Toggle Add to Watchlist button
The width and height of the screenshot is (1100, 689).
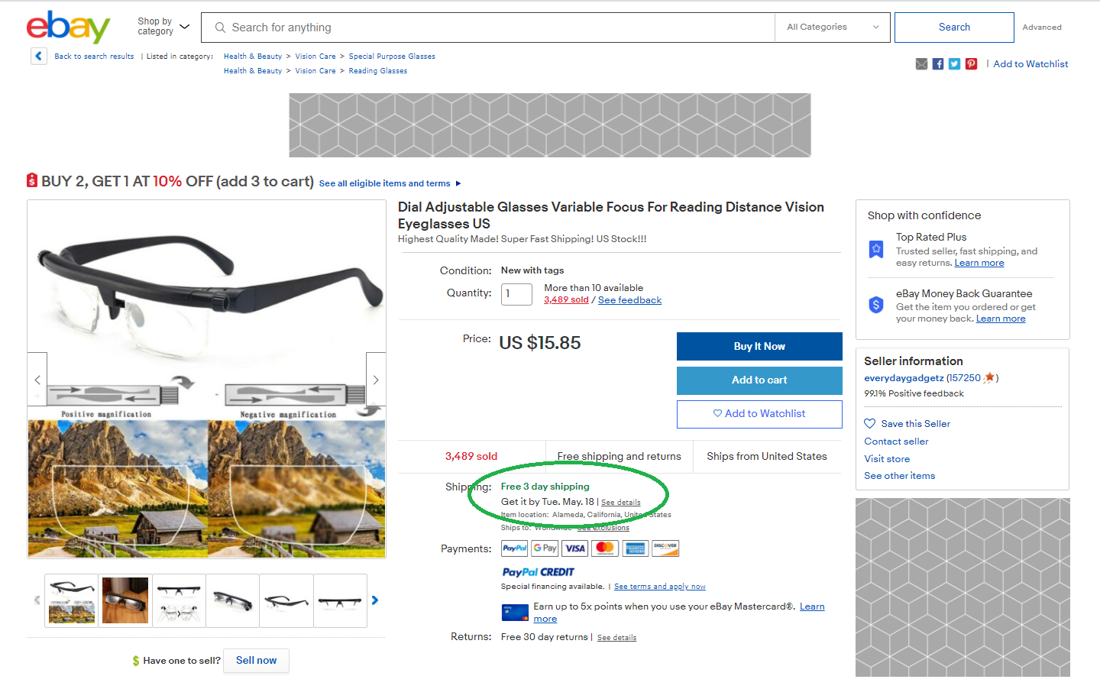tap(759, 414)
